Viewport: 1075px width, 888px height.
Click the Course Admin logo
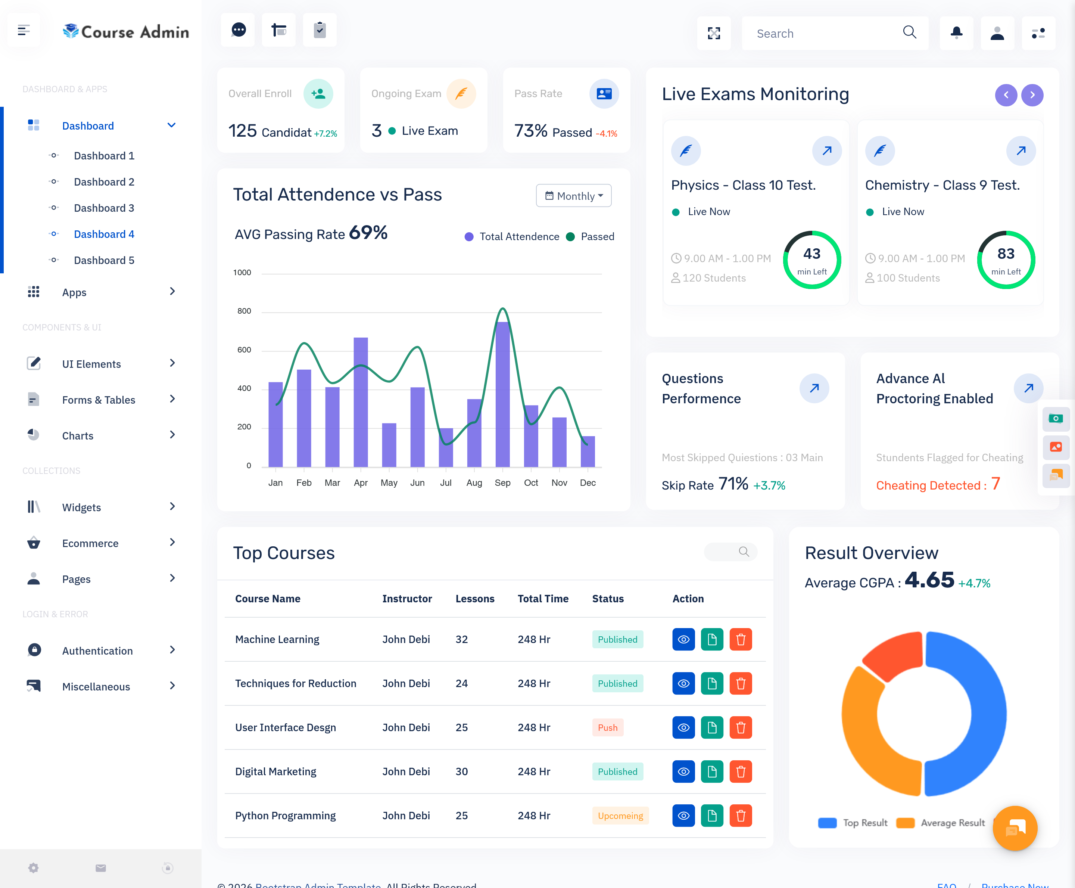click(x=126, y=31)
